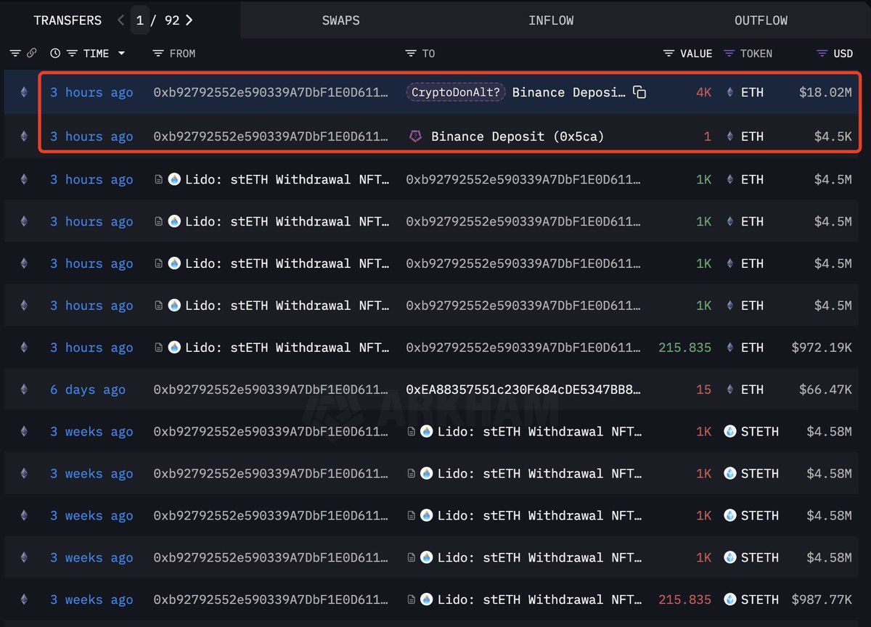Image resolution: width=871 pixels, height=627 pixels.
Task: Open the OUTFLOW tab
Action: (x=761, y=20)
